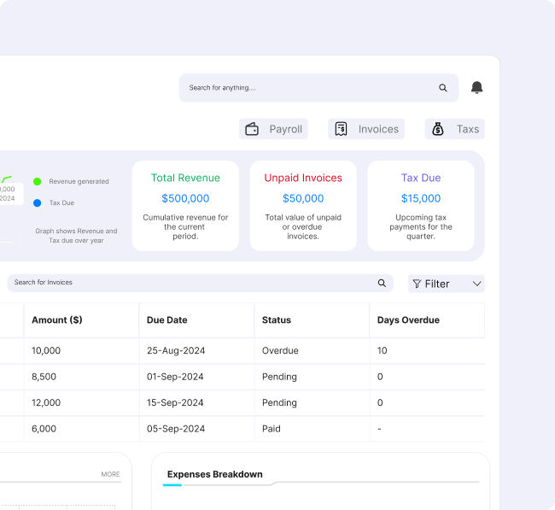Switch to the Taxes tab
Viewport: 555px width, 510px height.
[x=455, y=129]
